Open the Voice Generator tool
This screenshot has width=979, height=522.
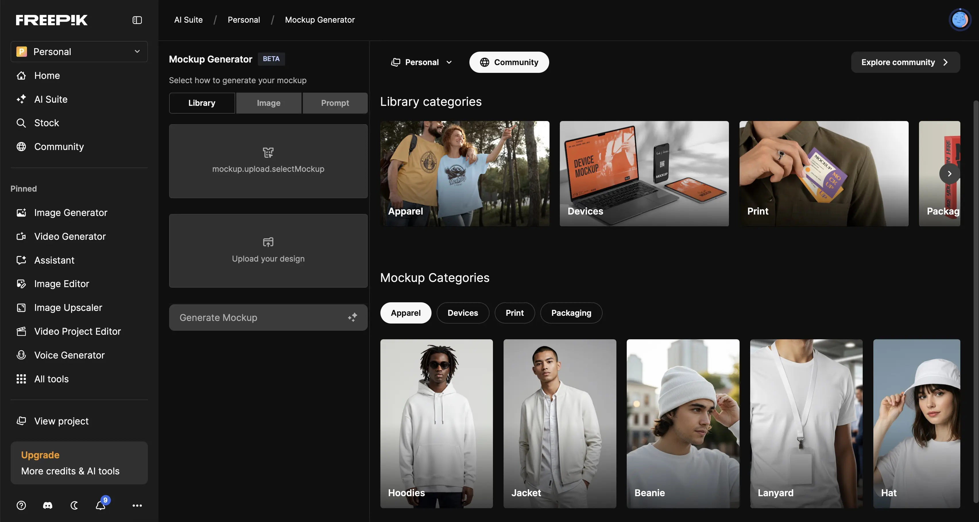pyautogui.click(x=69, y=355)
